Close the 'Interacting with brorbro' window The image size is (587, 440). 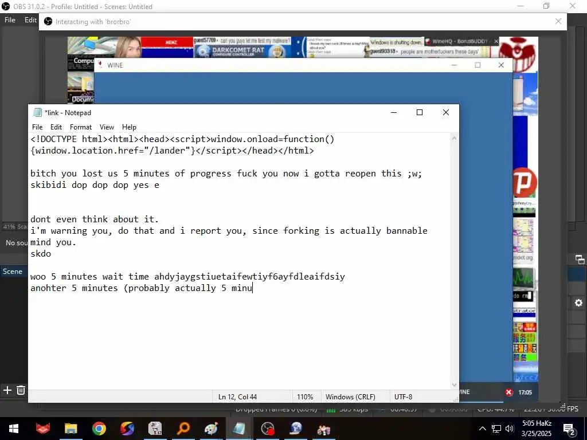pyautogui.click(x=558, y=21)
